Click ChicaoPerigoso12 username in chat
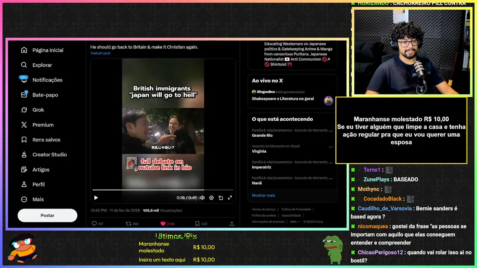Screen dimensions: 477x268 pos(380,252)
